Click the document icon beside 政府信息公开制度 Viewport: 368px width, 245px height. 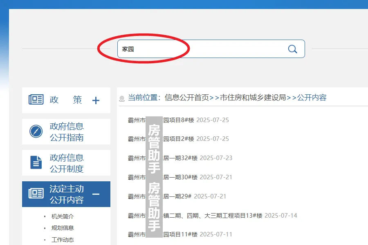click(x=36, y=163)
